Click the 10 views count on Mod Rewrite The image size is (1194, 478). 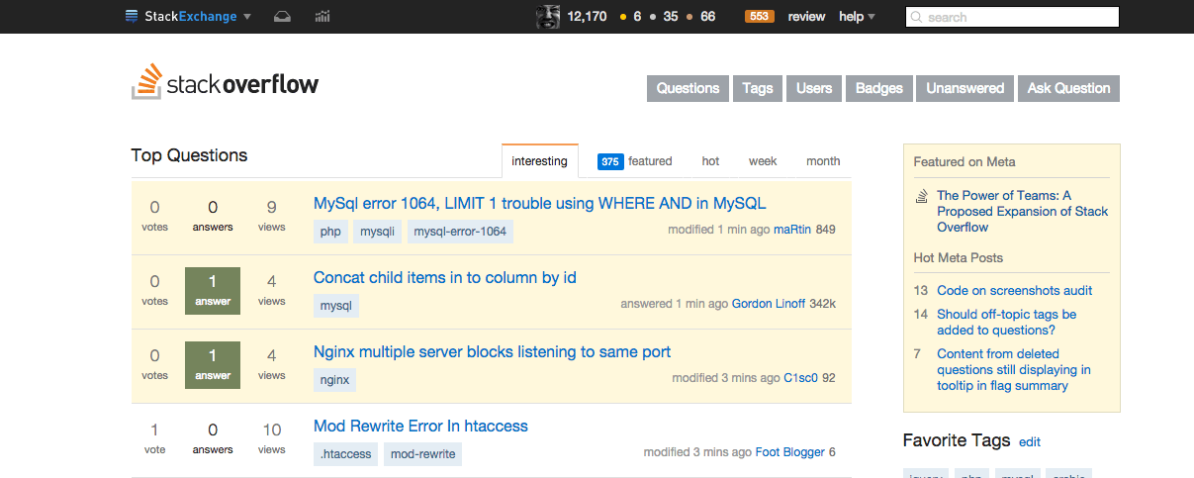point(272,437)
